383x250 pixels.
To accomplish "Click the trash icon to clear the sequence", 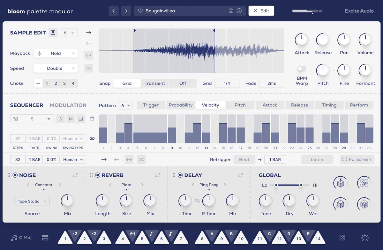I will tap(92, 119).
